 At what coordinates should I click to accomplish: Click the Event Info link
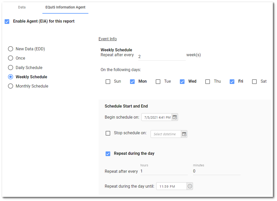[108, 39]
